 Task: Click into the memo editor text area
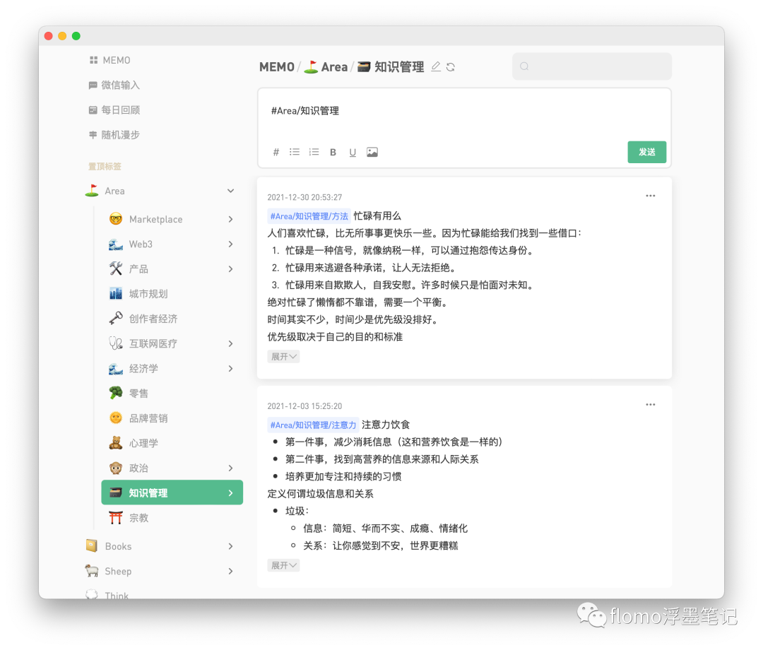click(x=464, y=117)
